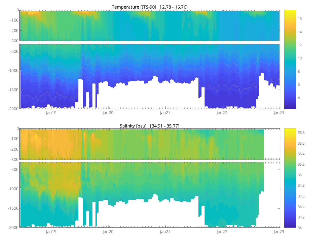Click the 34.2 label on the salinity colorbar
The height and width of the screenshot is (242, 323).
[301, 217]
